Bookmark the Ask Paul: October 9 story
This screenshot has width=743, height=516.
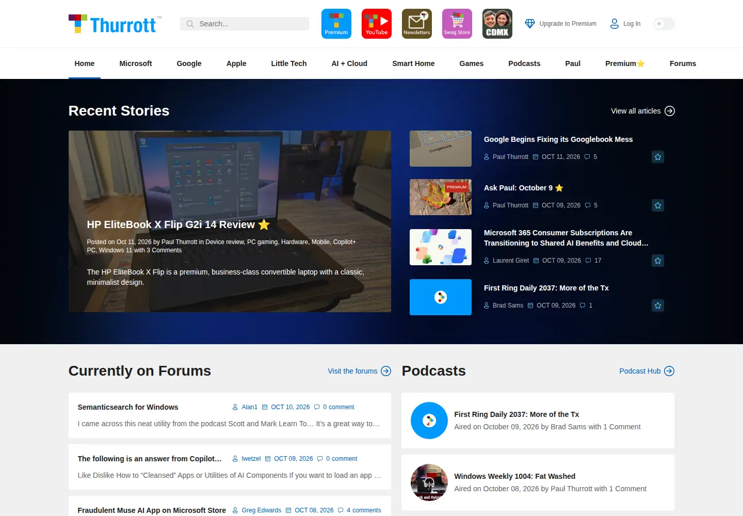click(x=658, y=205)
